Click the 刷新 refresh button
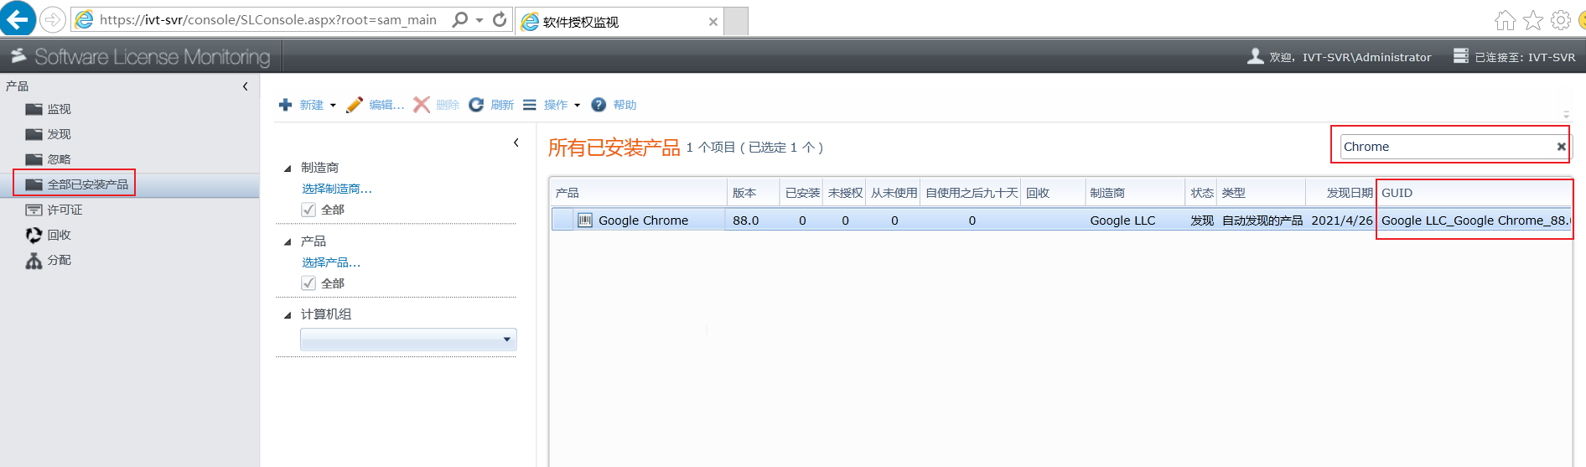This screenshot has width=1586, height=467. pos(491,105)
